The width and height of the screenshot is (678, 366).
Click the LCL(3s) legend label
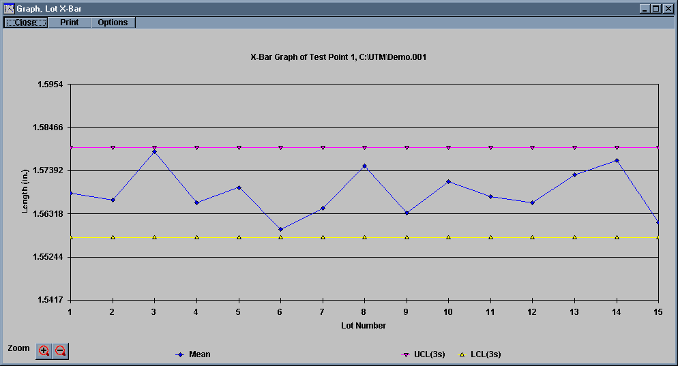tap(486, 354)
